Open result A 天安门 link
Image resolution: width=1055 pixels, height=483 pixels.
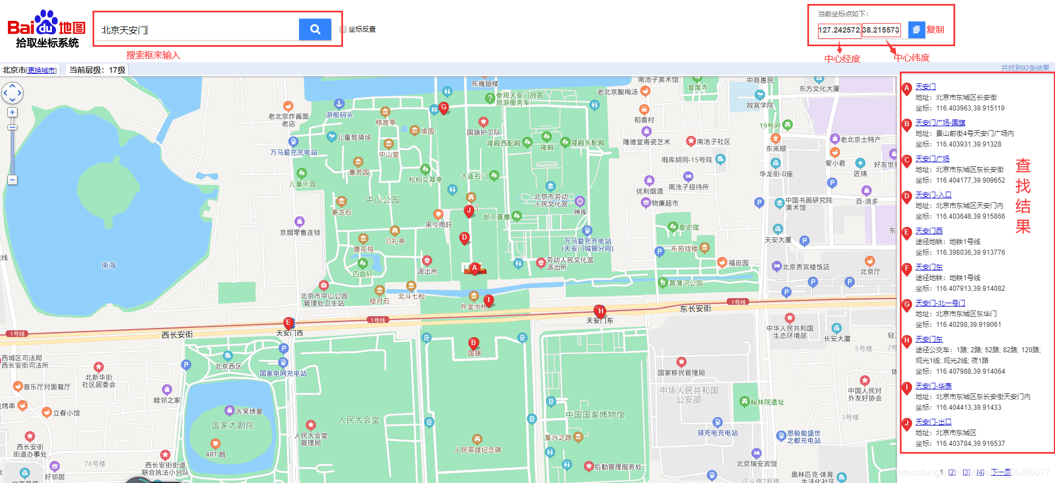(x=925, y=86)
